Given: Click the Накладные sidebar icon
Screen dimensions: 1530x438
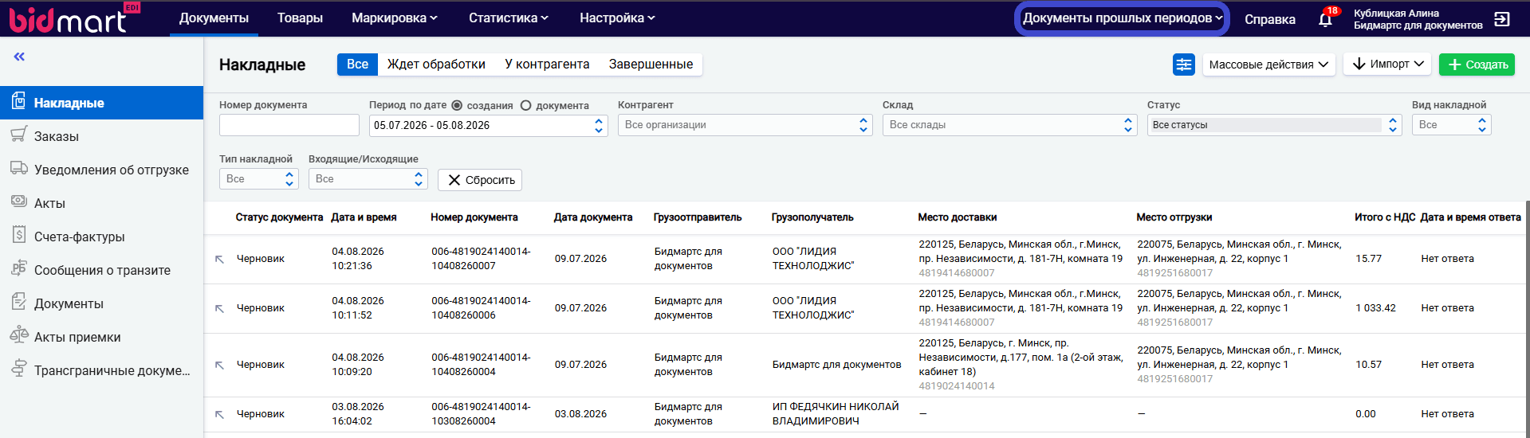Looking at the screenshot, I should 18,101.
